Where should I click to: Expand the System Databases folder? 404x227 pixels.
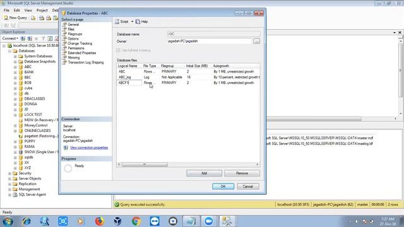click(15, 56)
